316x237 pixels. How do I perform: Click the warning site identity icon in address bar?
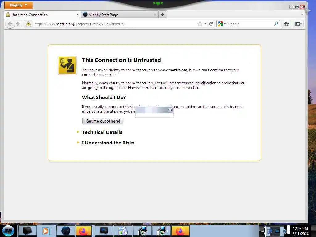28,24
